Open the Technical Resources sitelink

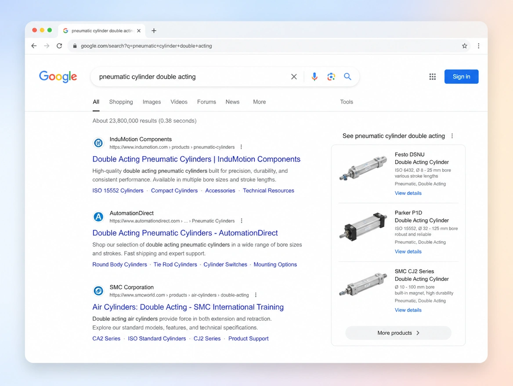pos(269,190)
